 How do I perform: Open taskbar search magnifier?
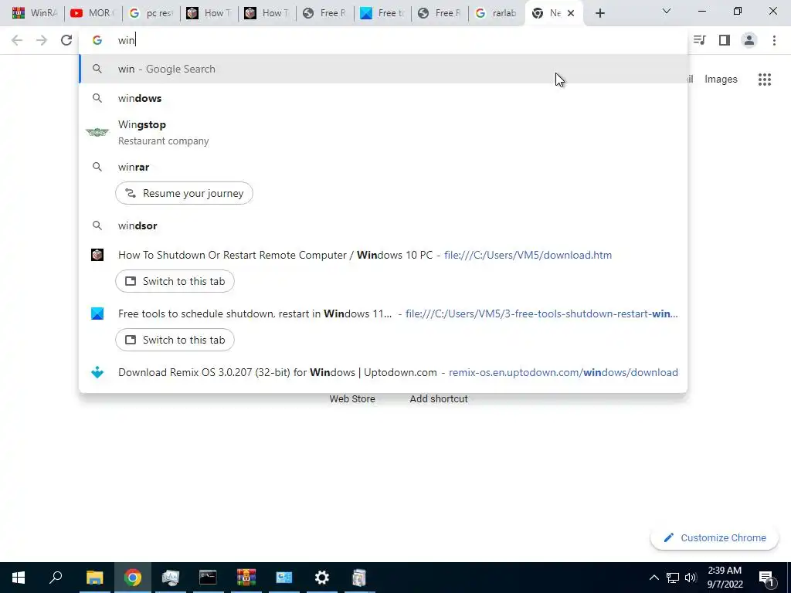(56, 578)
